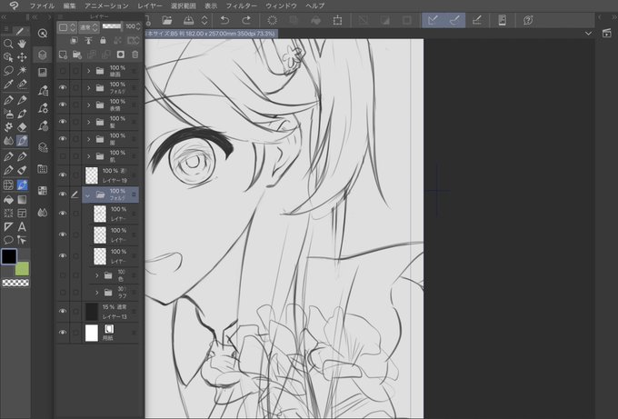Screen dimensions: 618x419
Task: Select the Zoom magnifier tool
Action: click(x=8, y=44)
